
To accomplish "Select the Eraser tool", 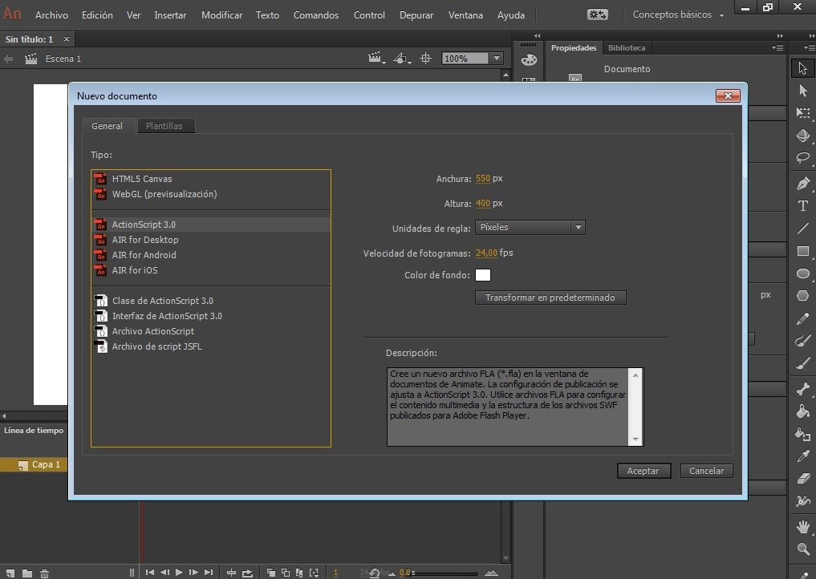I will 802,479.
